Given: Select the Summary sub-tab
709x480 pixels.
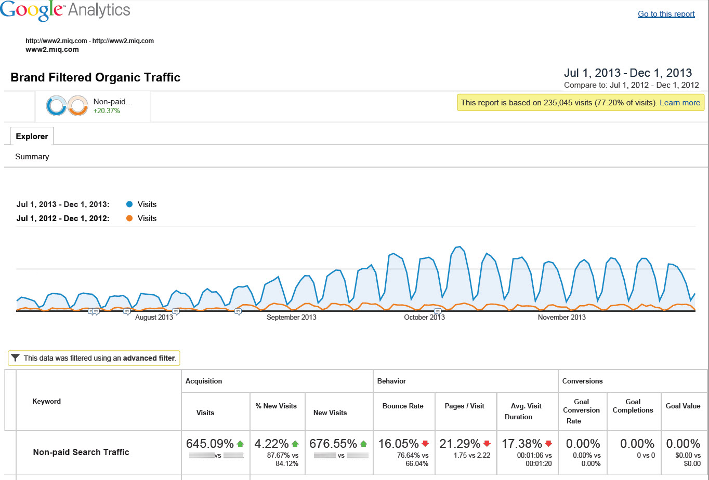Looking at the screenshot, I should pyautogui.click(x=32, y=157).
